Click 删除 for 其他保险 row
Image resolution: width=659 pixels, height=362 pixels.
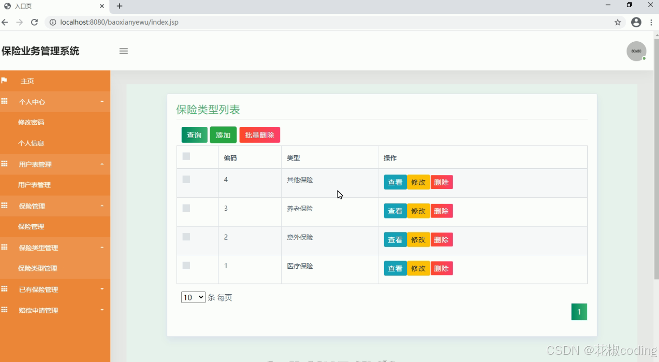pos(441,182)
